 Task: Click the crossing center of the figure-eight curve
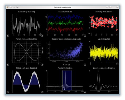27,52
